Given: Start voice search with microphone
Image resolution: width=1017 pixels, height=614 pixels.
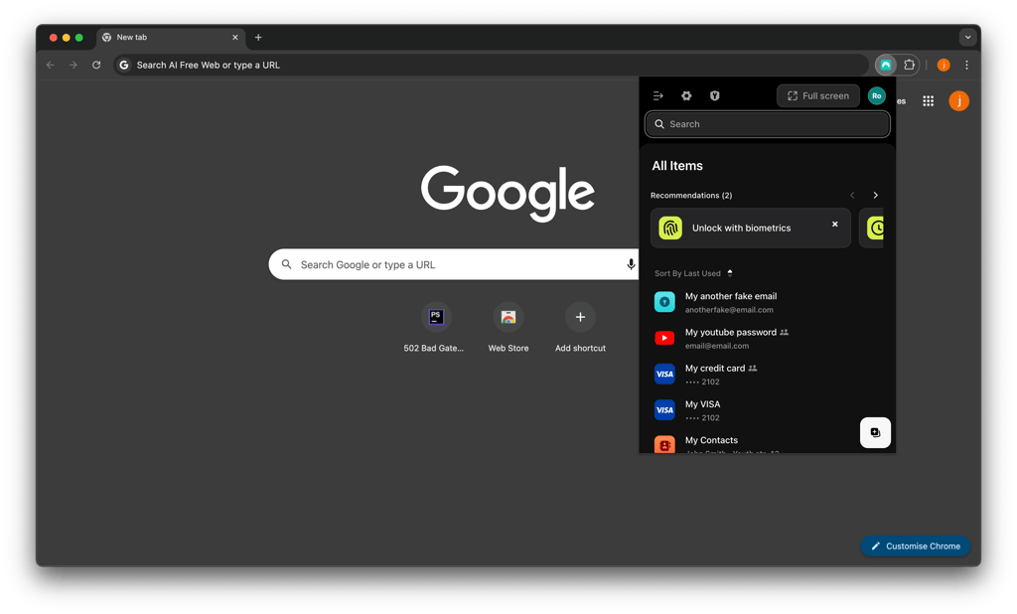Looking at the screenshot, I should 631,264.
